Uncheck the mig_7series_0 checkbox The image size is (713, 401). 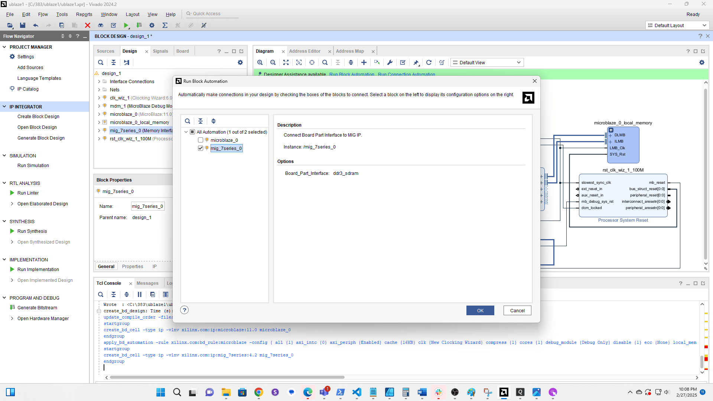(201, 148)
